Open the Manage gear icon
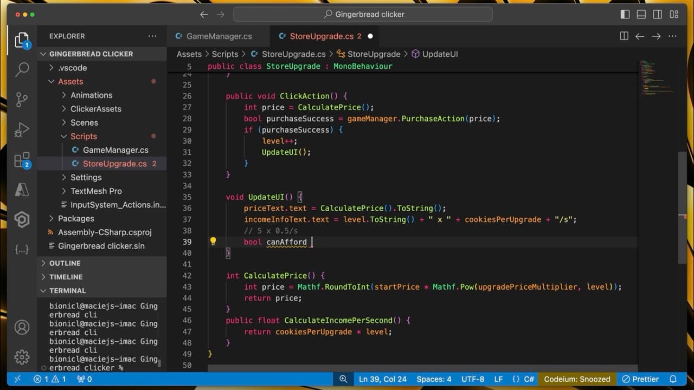 click(22, 357)
